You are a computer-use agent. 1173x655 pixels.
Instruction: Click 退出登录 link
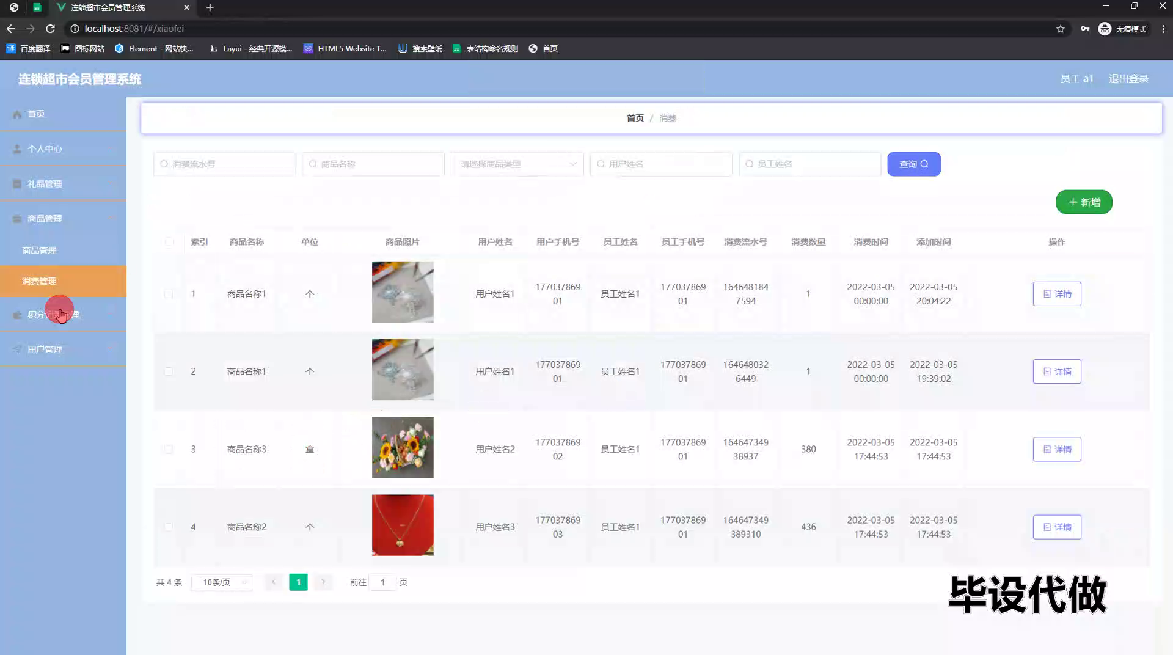click(1128, 79)
